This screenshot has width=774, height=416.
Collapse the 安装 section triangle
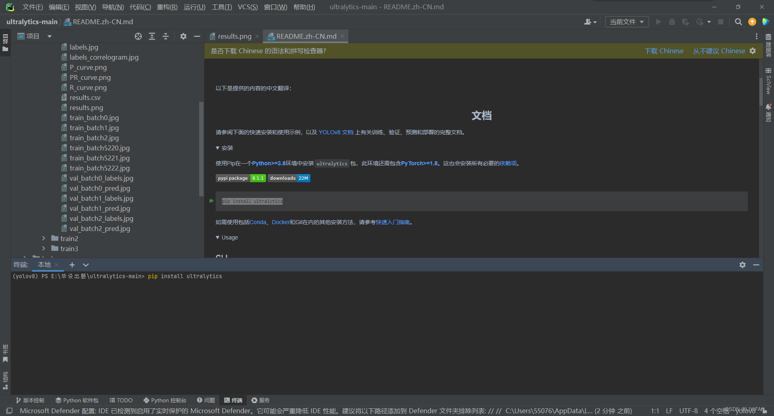[x=218, y=148]
